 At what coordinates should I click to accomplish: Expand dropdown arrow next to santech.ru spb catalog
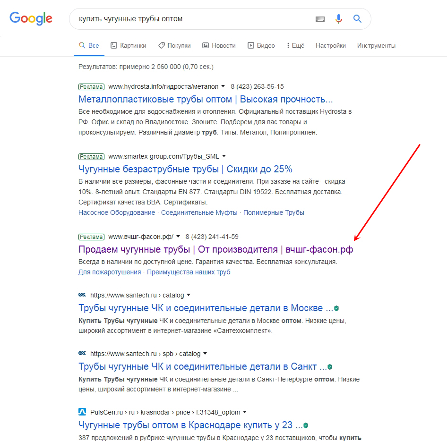(x=205, y=354)
